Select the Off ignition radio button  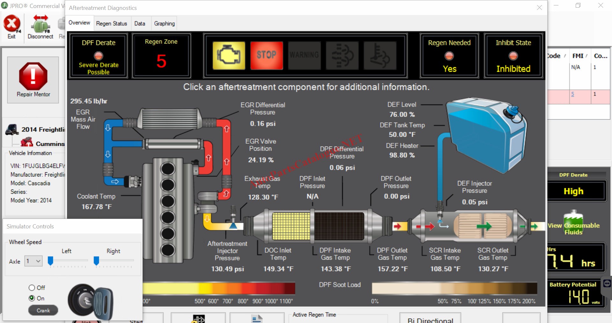(x=32, y=288)
